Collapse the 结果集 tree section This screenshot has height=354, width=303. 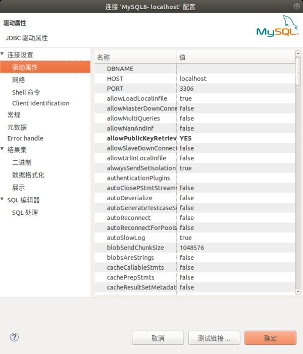click(x=2, y=149)
